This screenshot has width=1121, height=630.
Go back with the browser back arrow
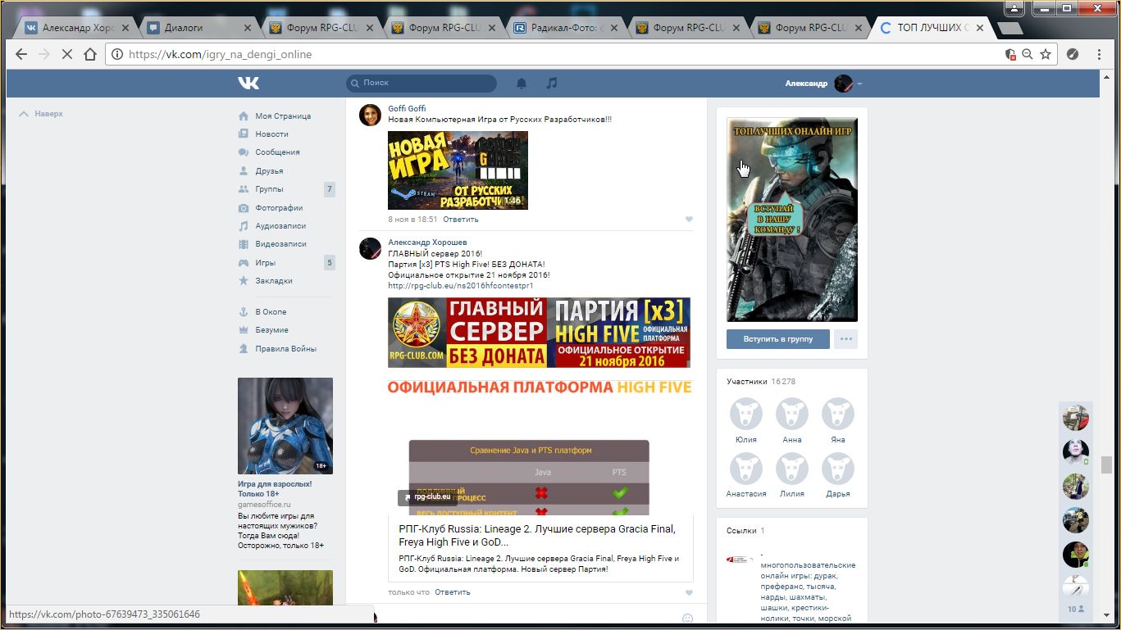pyautogui.click(x=21, y=55)
